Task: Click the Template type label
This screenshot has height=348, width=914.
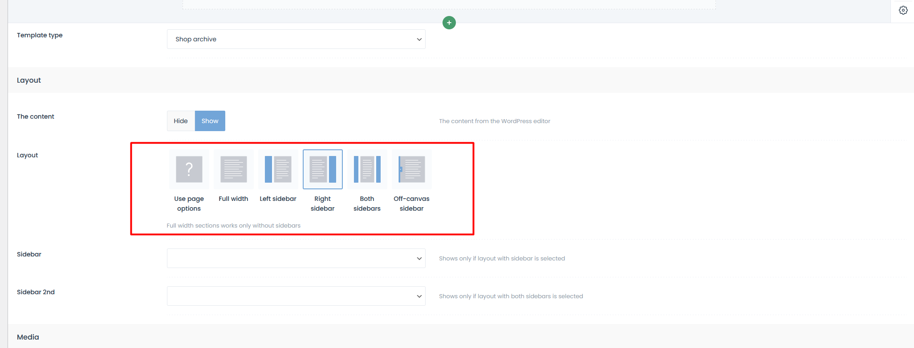Action: 40,35
